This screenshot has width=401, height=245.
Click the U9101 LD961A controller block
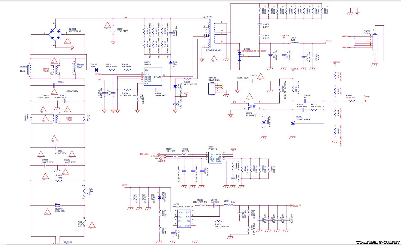tap(153, 77)
